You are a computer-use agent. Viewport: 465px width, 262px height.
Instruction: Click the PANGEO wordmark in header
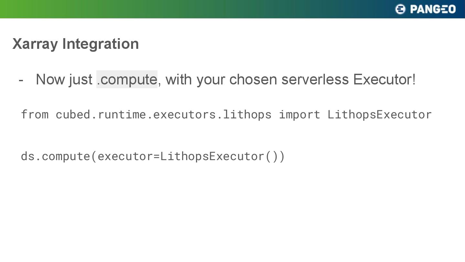pos(433,9)
